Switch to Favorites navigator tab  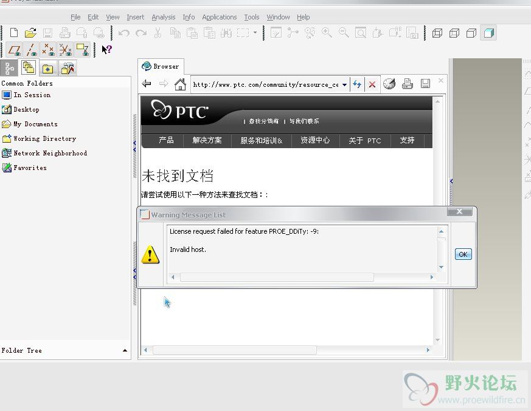tap(48, 69)
